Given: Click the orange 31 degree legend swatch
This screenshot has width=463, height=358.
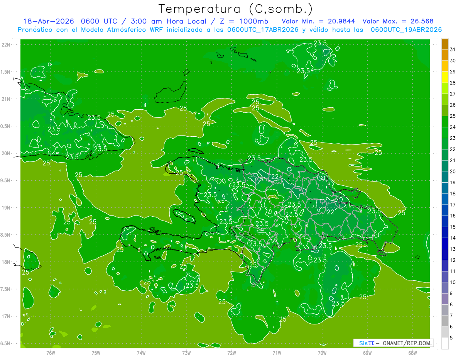Looking at the screenshot, I should (445, 44).
